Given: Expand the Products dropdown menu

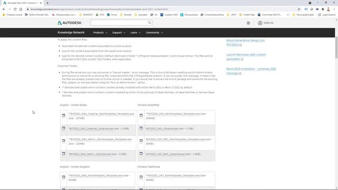Looking at the screenshot, I should [x=100, y=33].
